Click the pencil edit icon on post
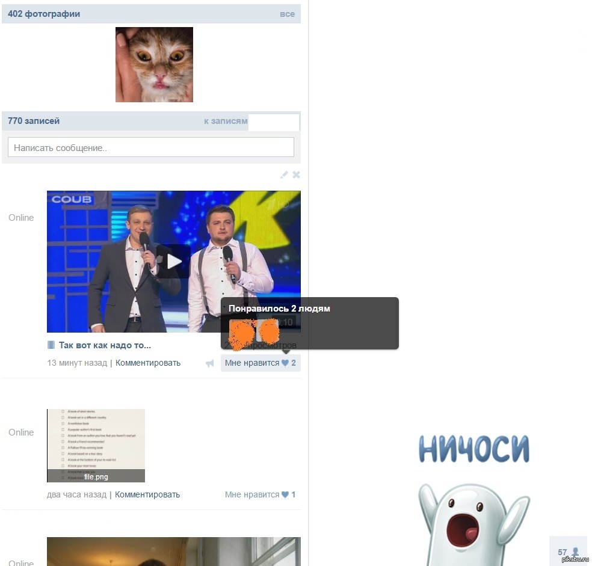Viewport: 592px width, 566px height. tap(284, 174)
